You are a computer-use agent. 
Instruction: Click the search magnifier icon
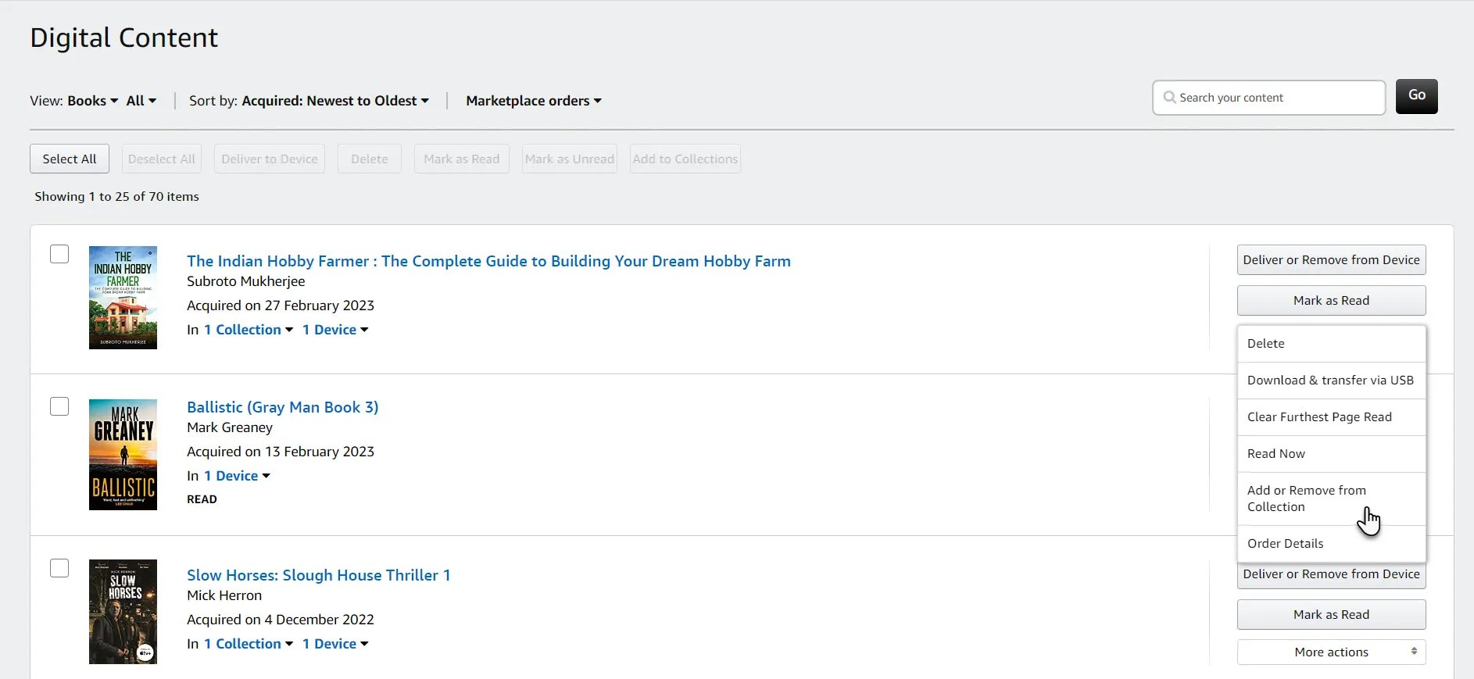(1169, 98)
